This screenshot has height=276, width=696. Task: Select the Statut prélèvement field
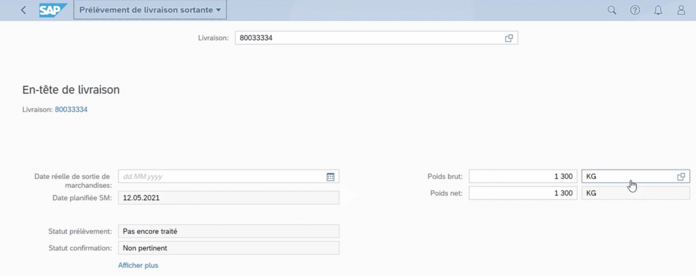228,231
